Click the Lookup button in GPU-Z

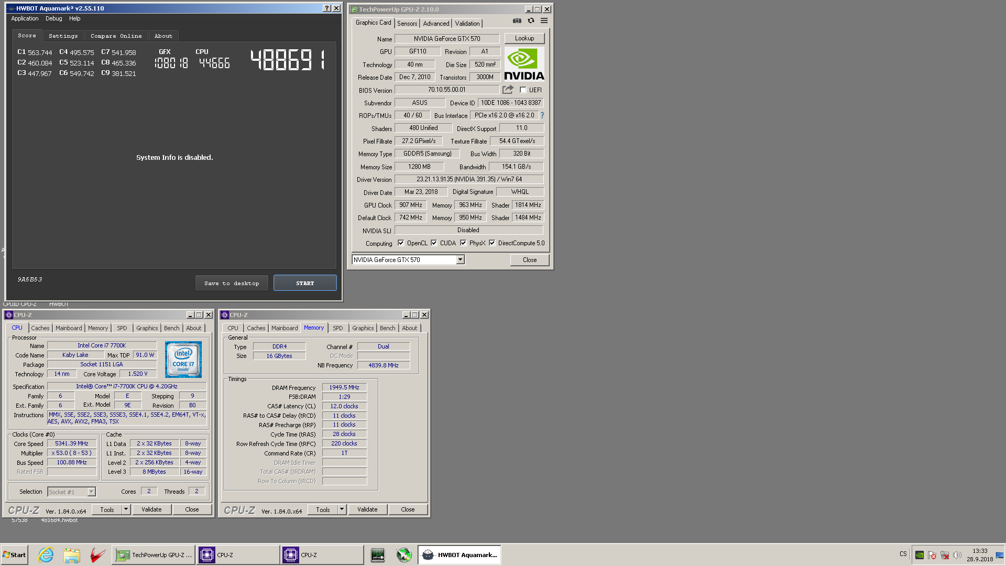524,38
